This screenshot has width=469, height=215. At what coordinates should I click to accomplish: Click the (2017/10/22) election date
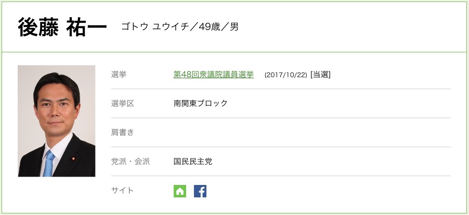285,75
